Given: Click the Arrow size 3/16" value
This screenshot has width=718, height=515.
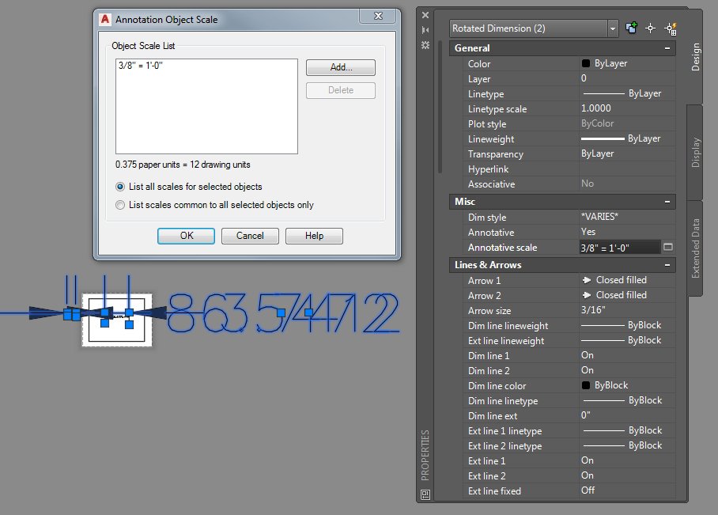Looking at the screenshot, I should [627, 310].
